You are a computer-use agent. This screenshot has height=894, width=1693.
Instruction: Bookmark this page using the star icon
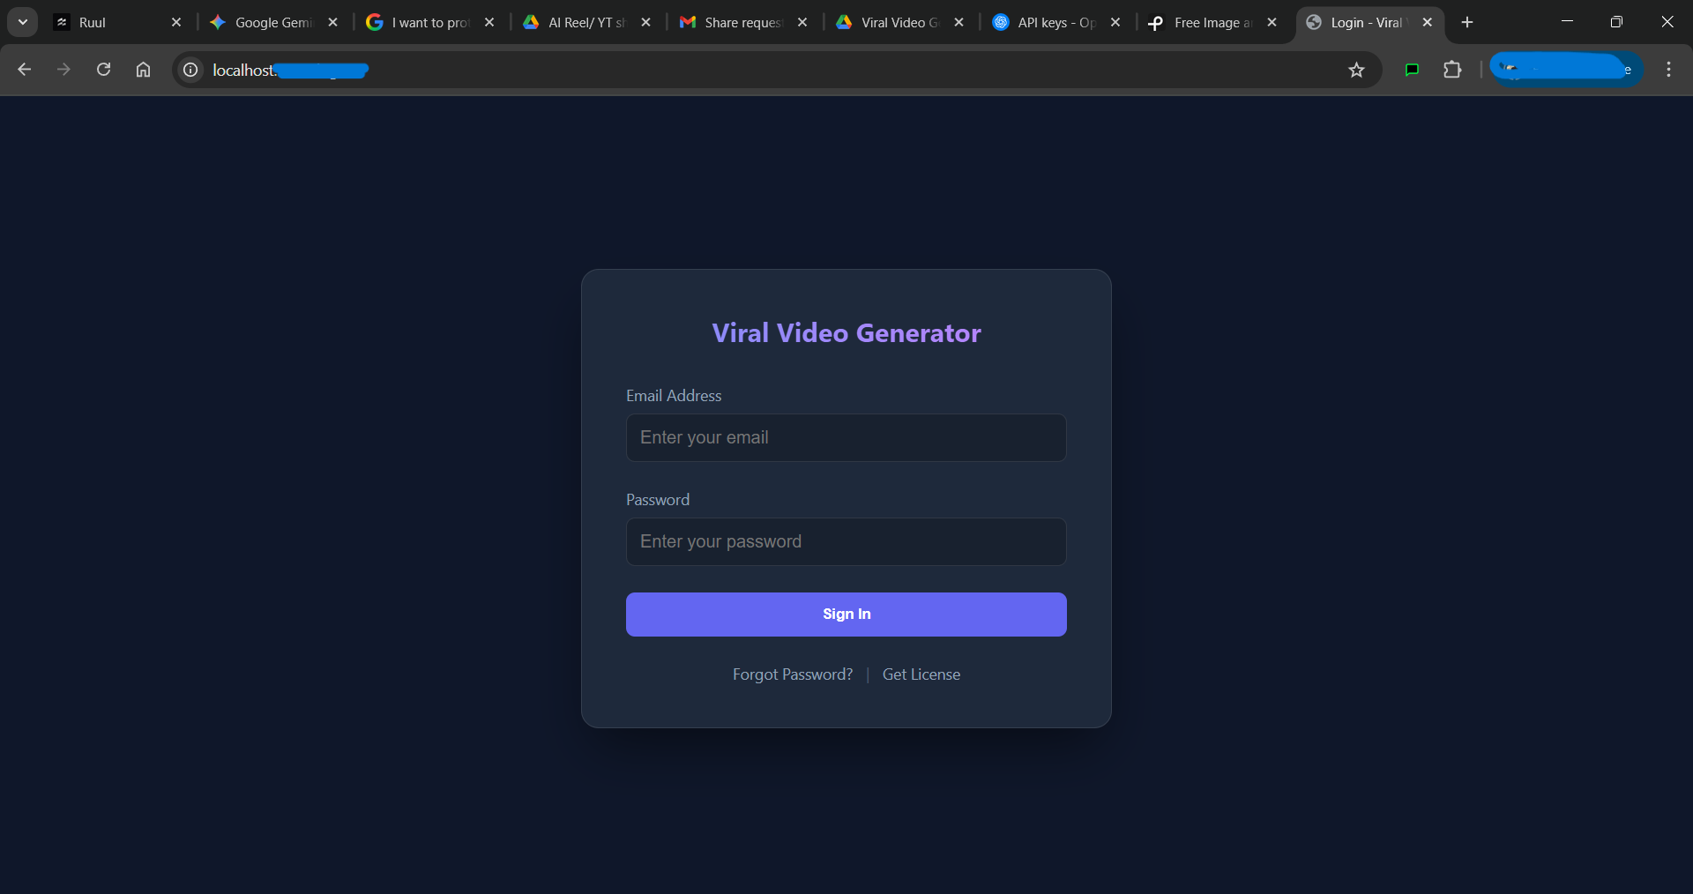point(1357,70)
